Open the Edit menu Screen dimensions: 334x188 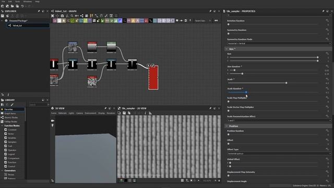coord(10,2)
